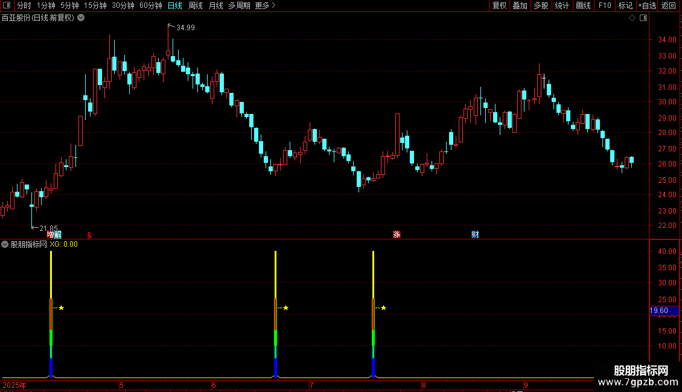Click the 40.00 indicator axis label

coord(667,251)
